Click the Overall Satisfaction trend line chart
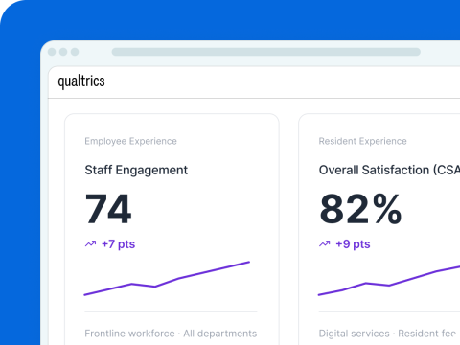 [389, 280]
